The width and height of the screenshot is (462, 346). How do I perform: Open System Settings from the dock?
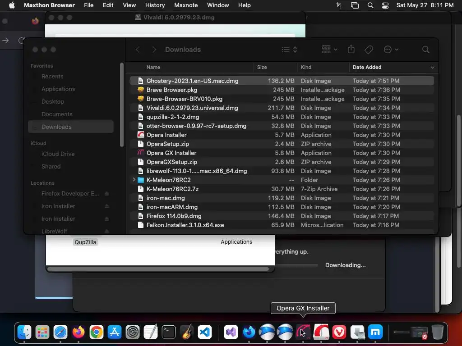coord(133,332)
